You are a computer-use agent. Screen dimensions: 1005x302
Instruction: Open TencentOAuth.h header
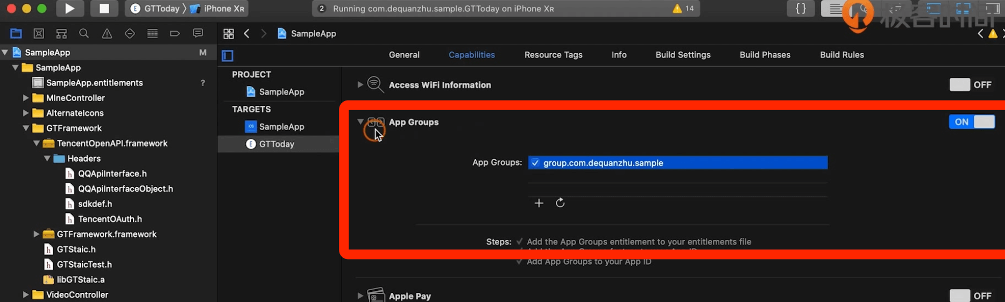(x=104, y=219)
